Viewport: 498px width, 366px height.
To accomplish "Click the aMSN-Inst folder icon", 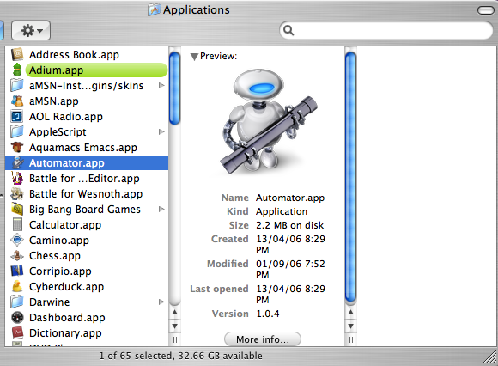I will pos(17,85).
